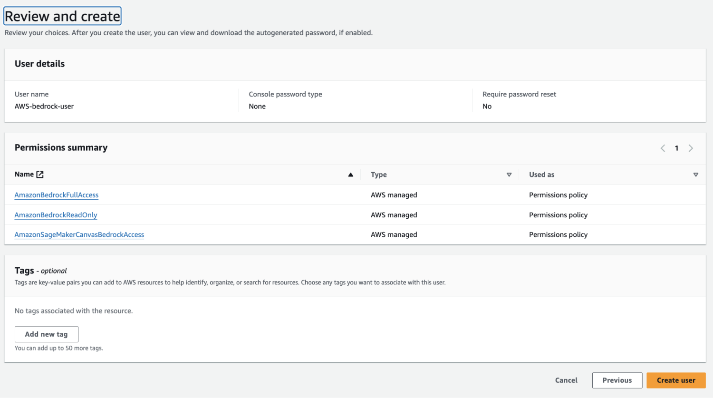This screenshot has height=398, width=713.
Task: Sort the table by the Name column header
Action: coord(24,174)
